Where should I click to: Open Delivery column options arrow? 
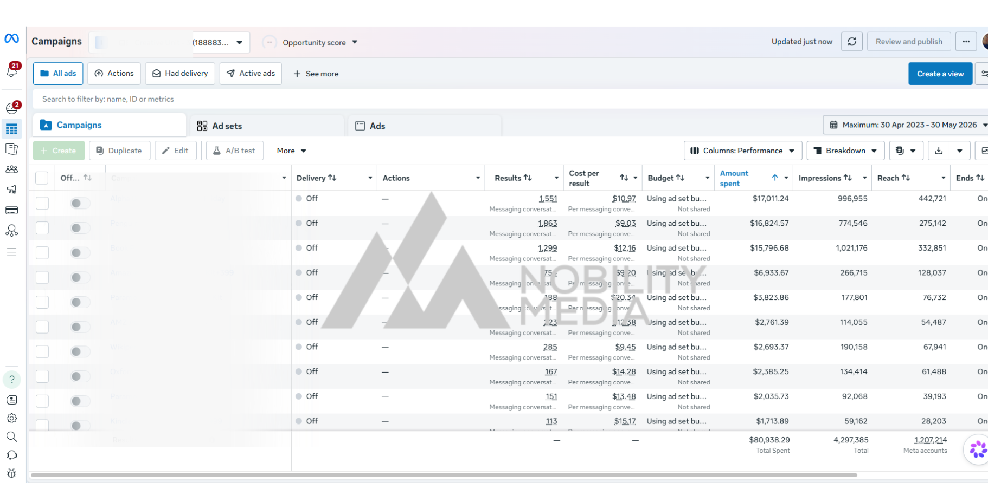[x=370, y=178]
